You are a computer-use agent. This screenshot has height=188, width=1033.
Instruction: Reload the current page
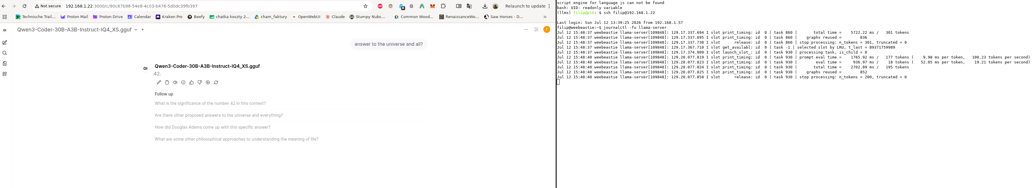[x=24, y=6]
